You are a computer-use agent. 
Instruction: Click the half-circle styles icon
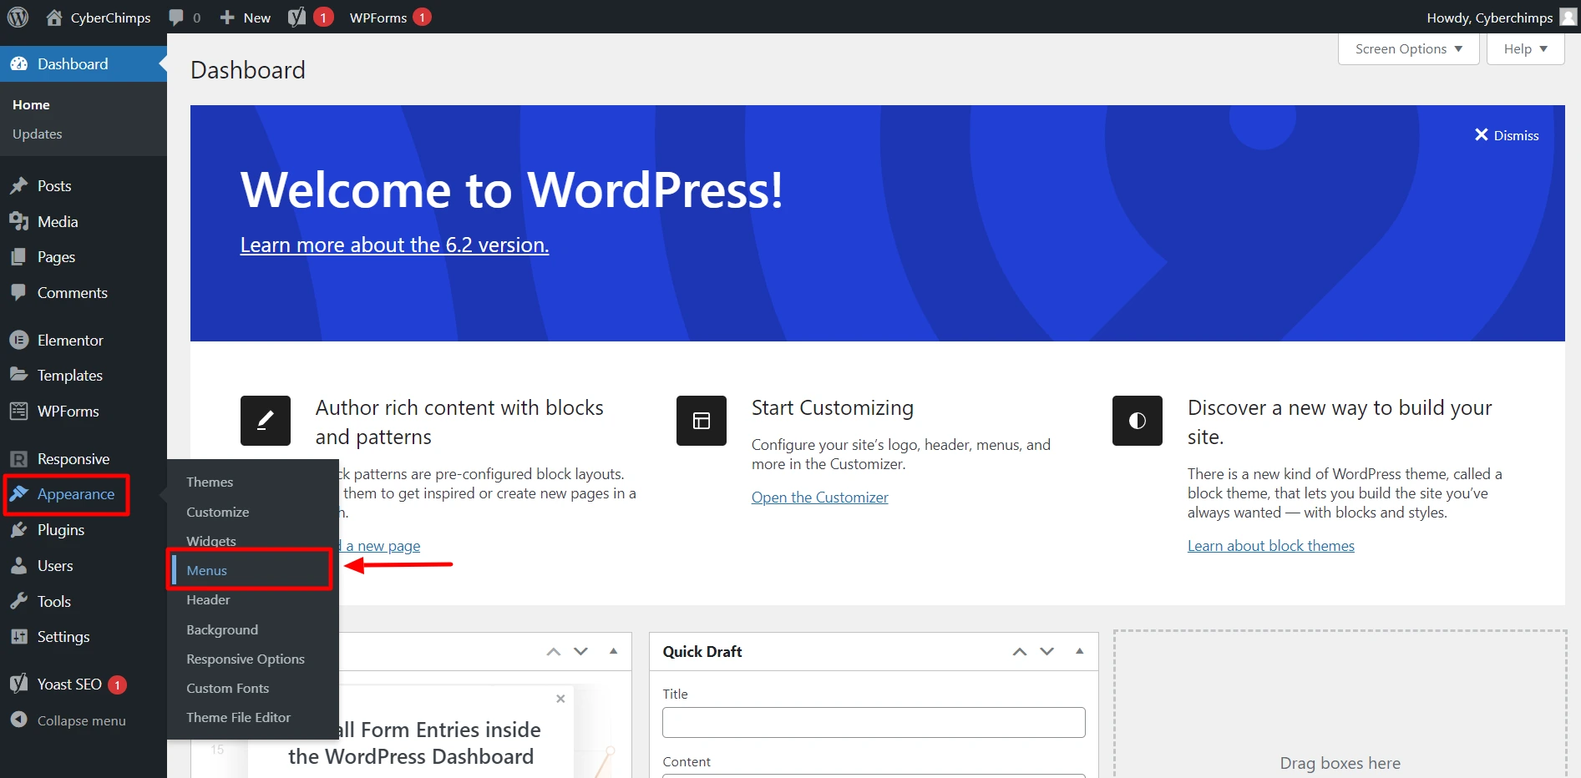1138,421
